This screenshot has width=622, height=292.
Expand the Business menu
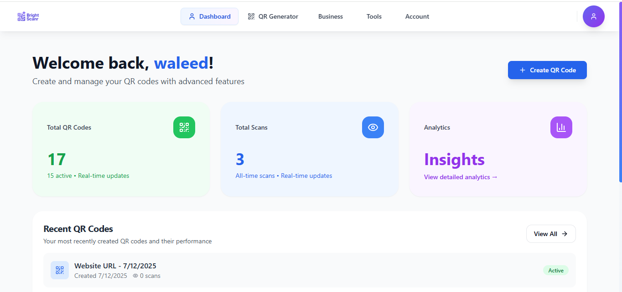coord(331,16)
